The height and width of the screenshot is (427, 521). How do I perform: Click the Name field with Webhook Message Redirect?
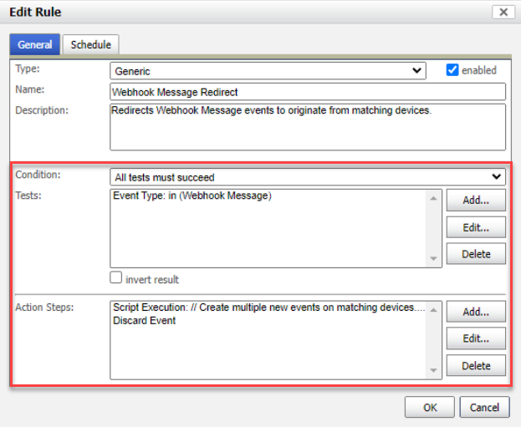tap(308, 91)
